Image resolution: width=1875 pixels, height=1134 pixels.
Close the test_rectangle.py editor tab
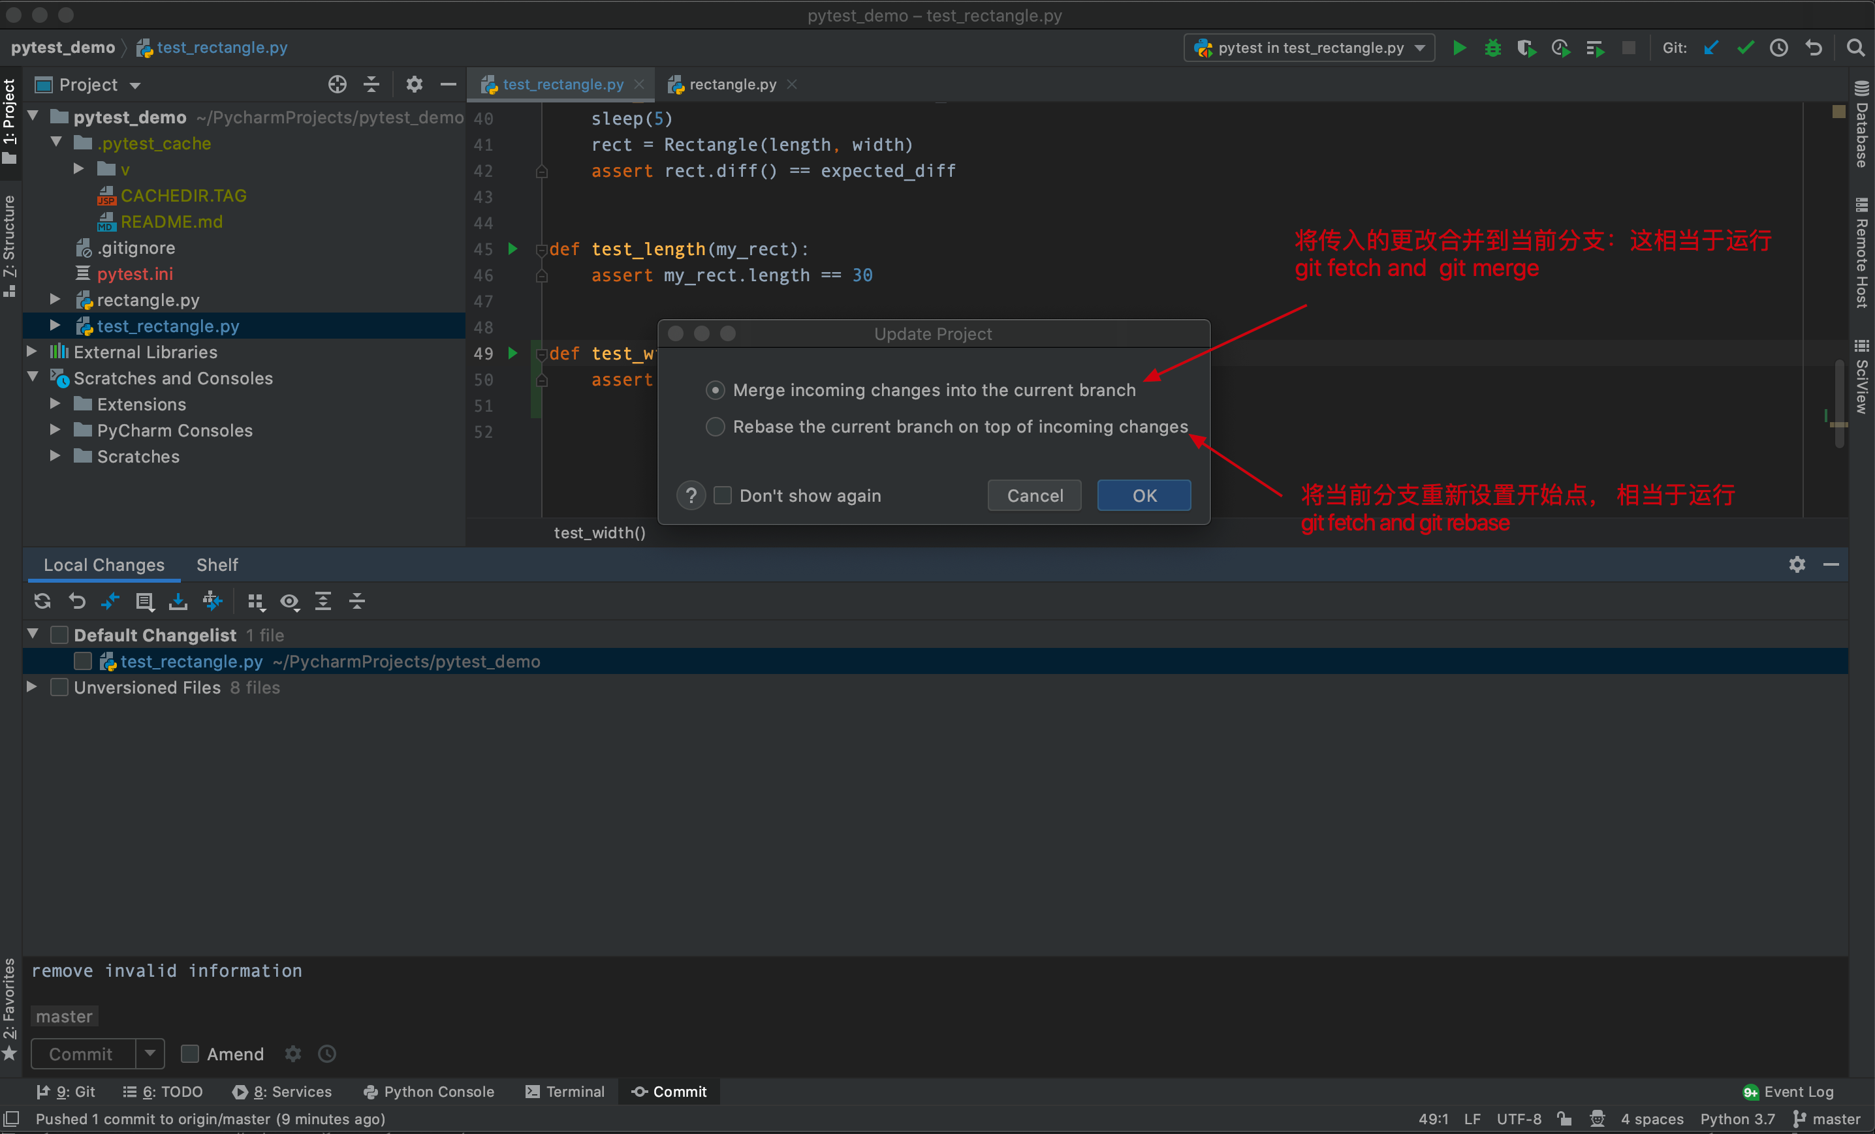pos(639,84)
